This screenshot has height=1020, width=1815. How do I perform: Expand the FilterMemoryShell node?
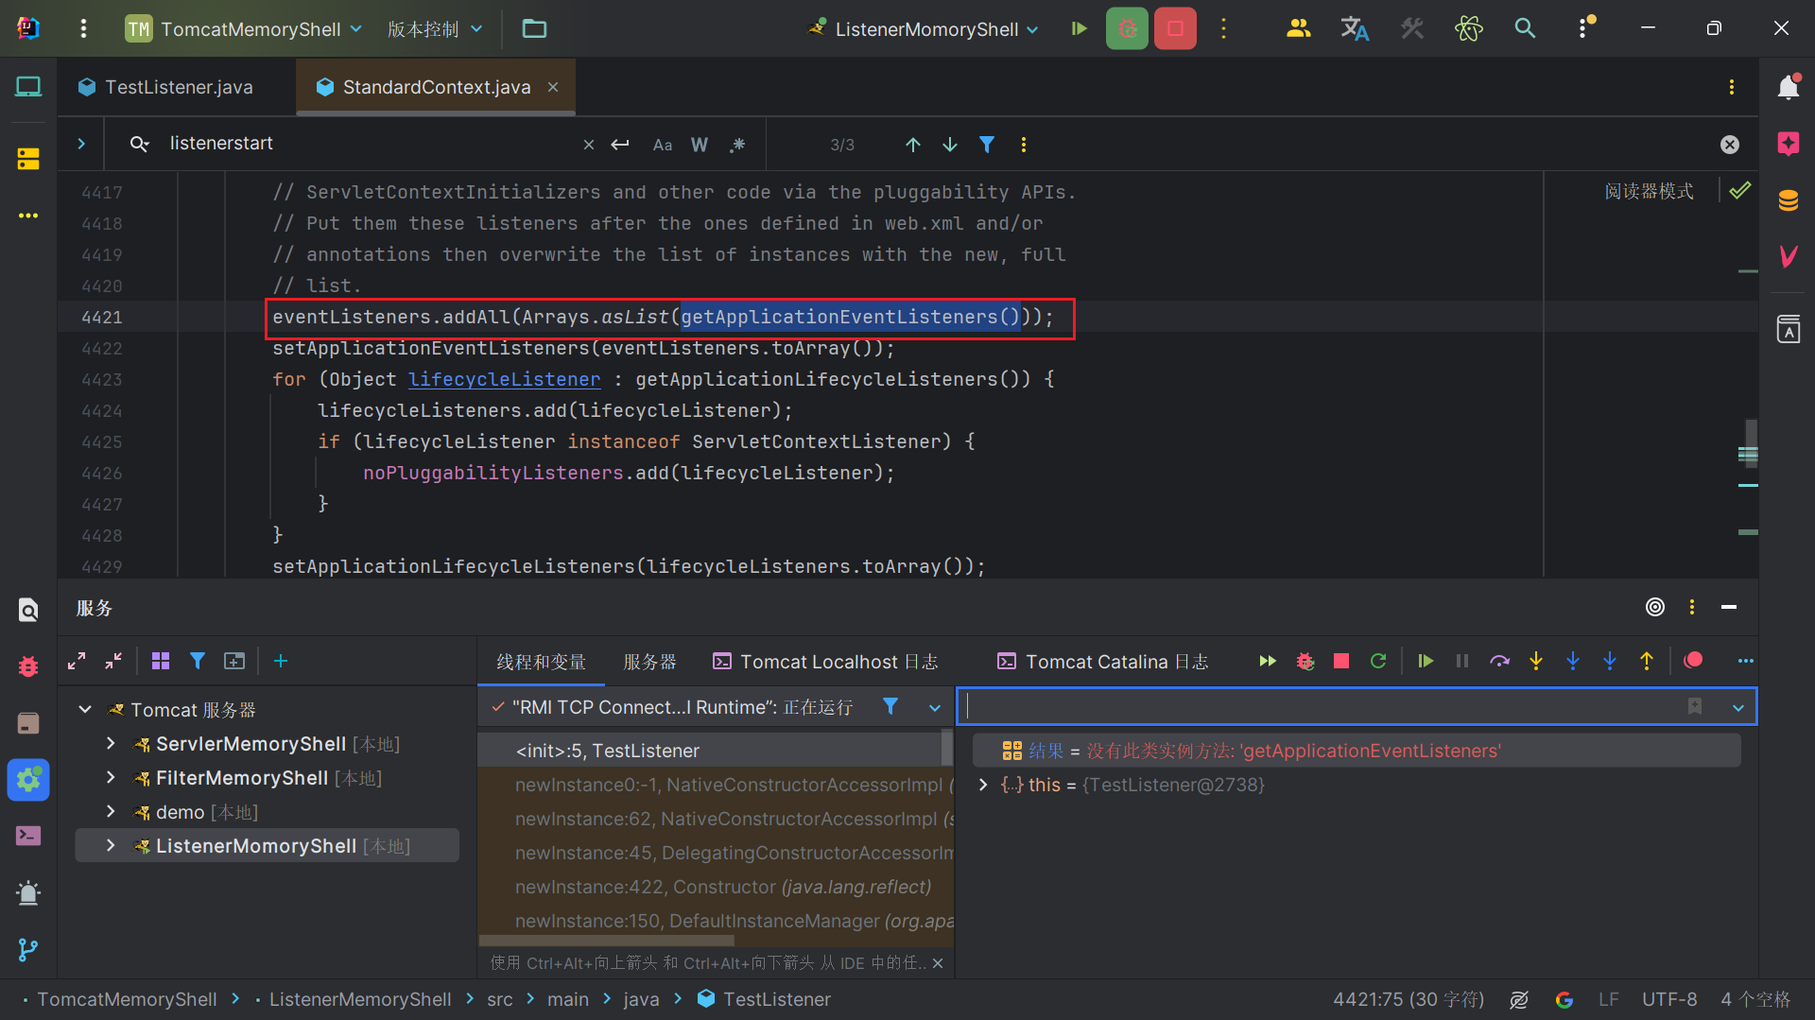(x=111, y=778)
